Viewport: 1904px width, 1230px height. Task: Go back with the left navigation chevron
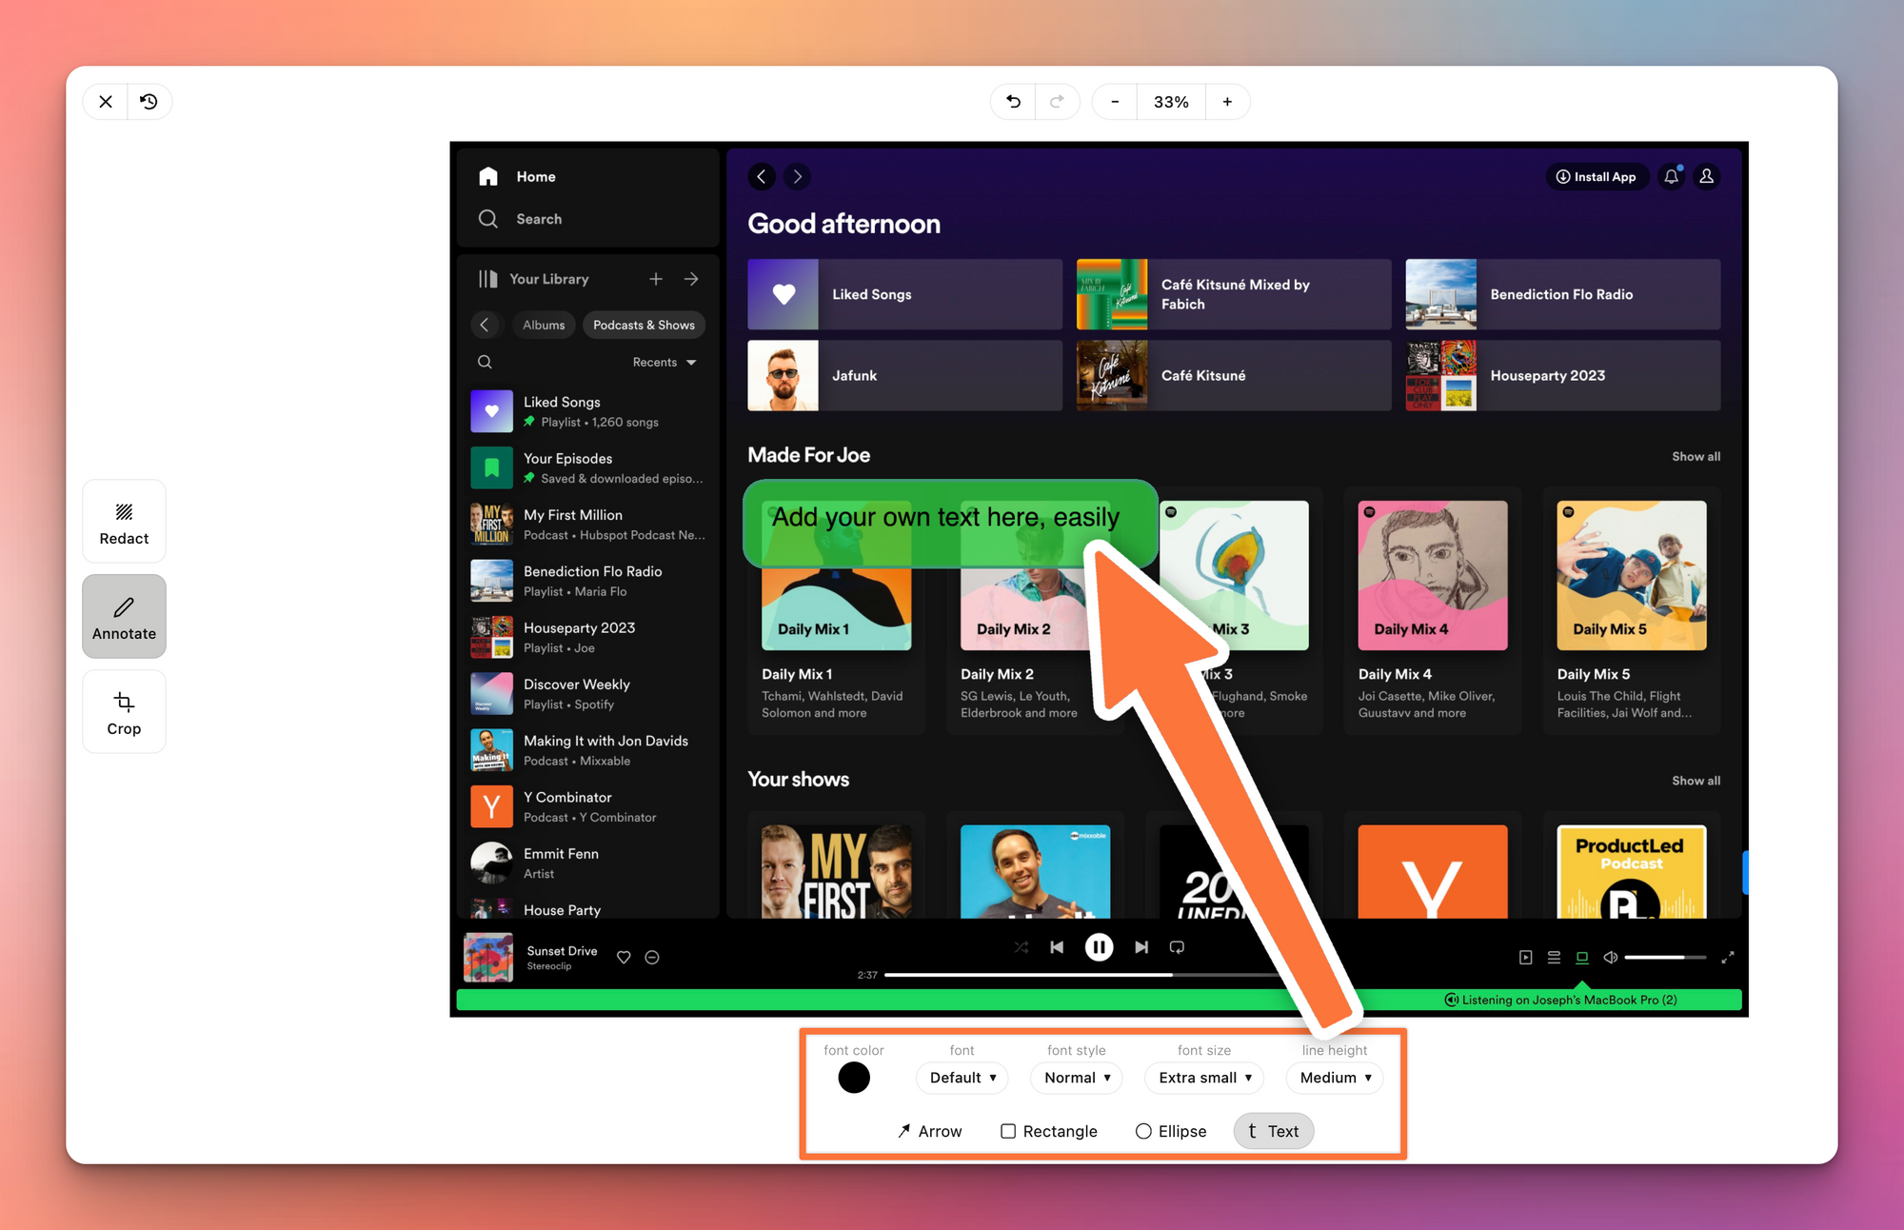(762, 177)
